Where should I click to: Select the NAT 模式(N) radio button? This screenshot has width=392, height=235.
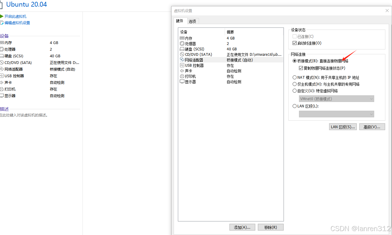coord(295,78)
